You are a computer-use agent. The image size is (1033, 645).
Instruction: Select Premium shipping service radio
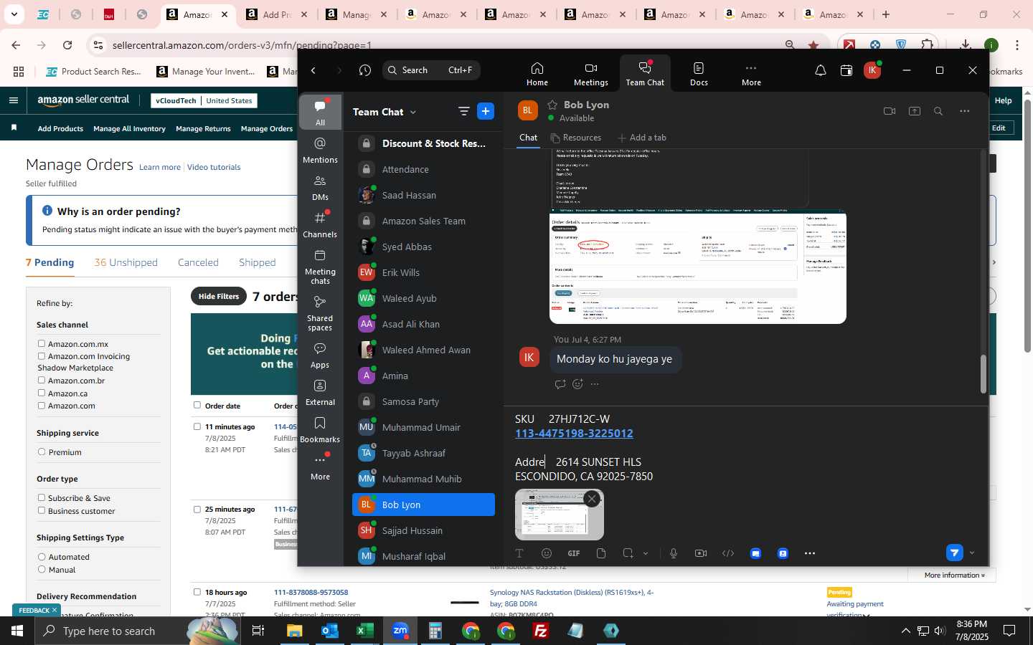pyautogui.click(x=42, y=452)
